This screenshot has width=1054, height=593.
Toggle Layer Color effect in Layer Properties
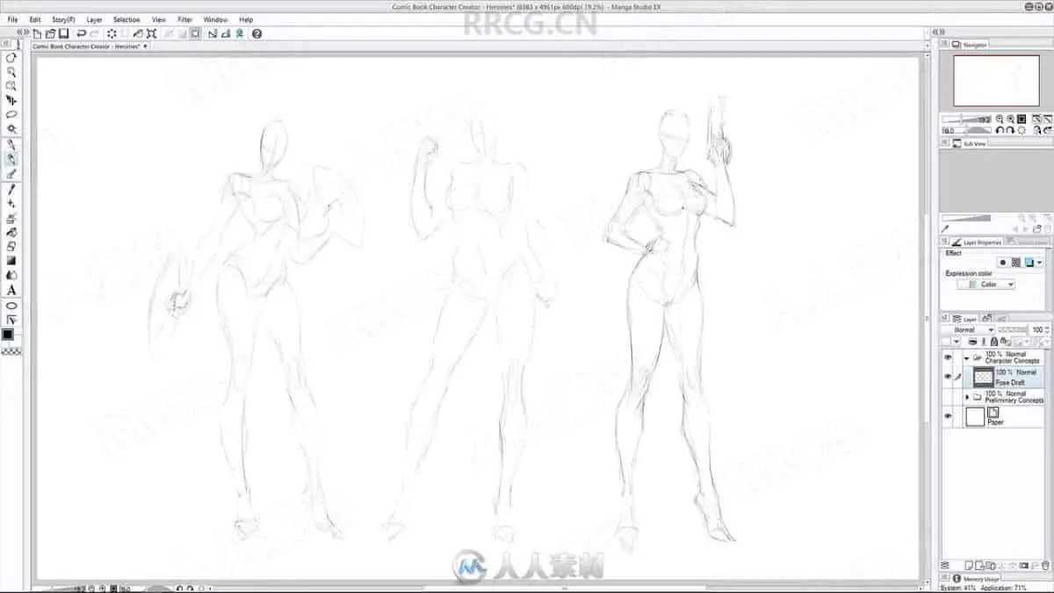point(1029,262)
